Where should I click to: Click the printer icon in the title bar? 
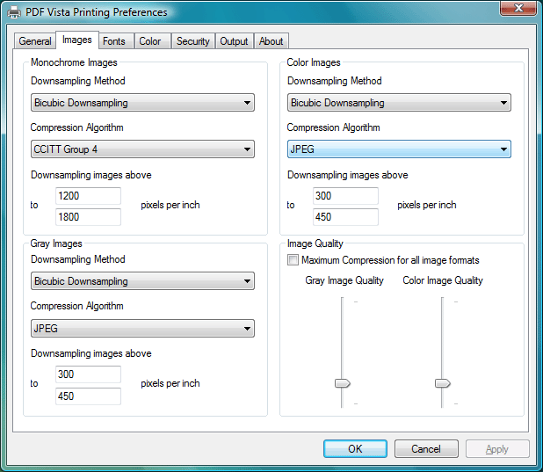pyautogui.click(x=14, y=12)
